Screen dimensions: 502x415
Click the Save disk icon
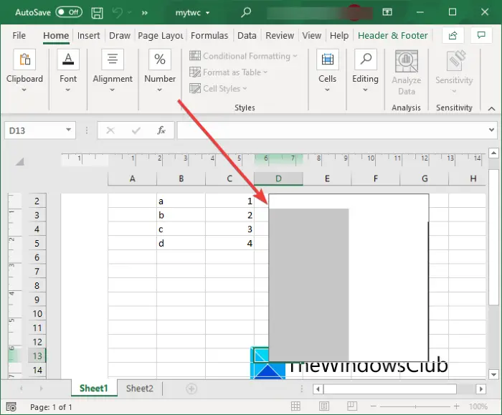pyautogui.click(x=97, y=13)
